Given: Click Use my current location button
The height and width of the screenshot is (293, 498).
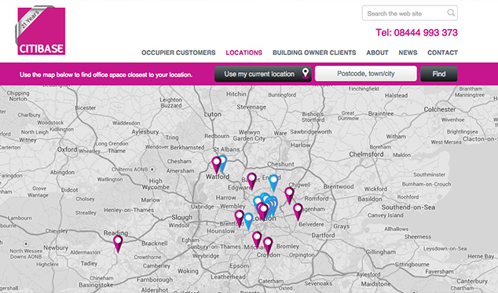Looking at the screenshot, I should (262, 74).
